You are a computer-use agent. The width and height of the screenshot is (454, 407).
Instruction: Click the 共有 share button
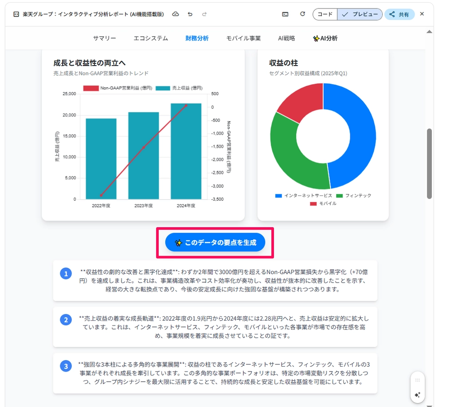[399, 14]
